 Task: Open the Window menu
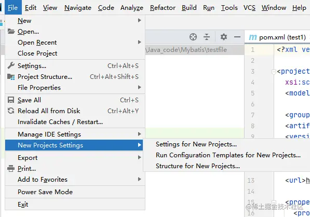tap(274, 7)
